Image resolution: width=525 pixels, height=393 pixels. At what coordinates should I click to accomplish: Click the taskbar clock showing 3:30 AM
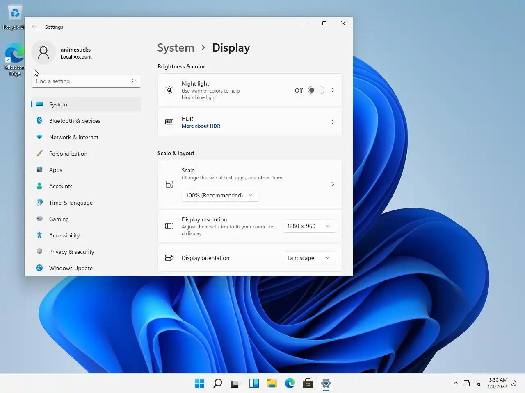pos(498,383)
